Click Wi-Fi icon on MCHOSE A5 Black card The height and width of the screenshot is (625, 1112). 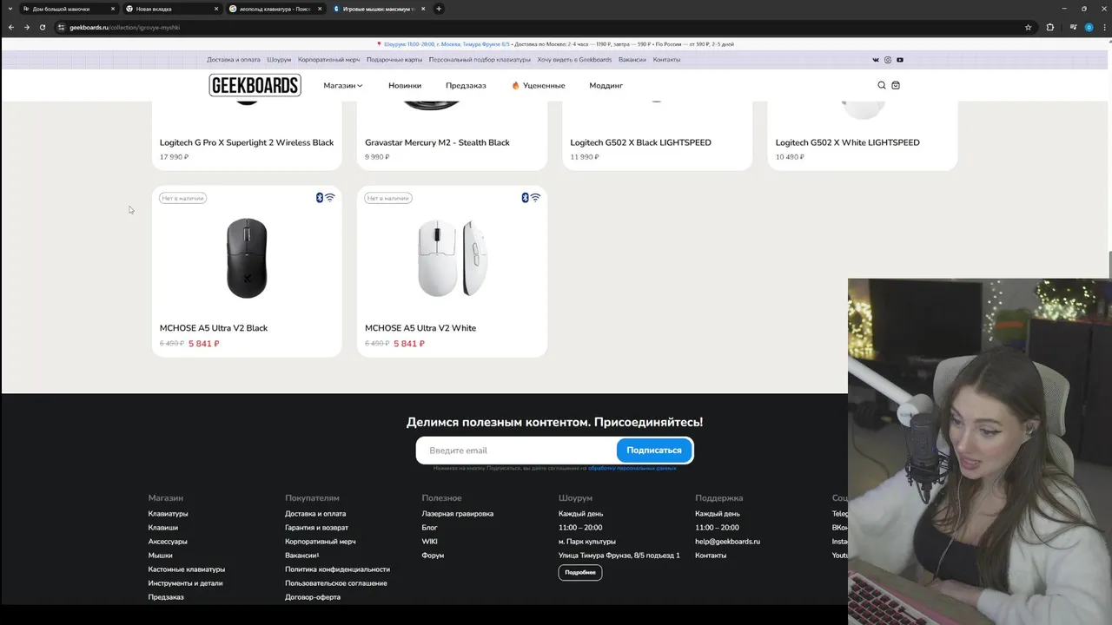click(x=330, y=198)
